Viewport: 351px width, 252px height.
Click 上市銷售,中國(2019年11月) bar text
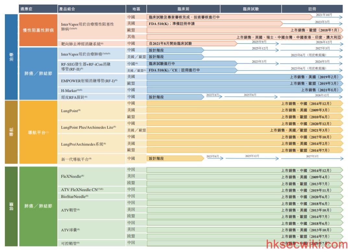point(306,190)
